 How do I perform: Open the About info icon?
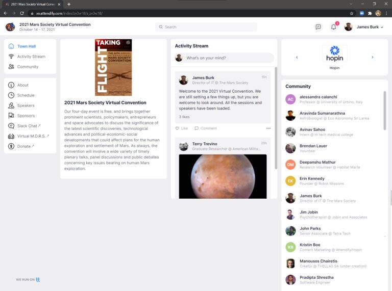pyautogui.click(x=11, y=85)
